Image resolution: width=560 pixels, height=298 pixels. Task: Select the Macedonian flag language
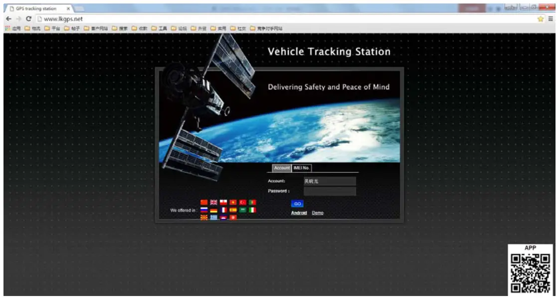click(x=204, y=217)
